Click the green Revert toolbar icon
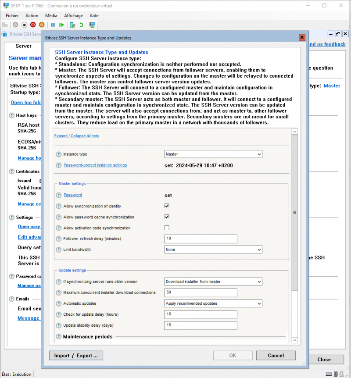This screenshot has height=378, width=351. pos(81,25)
